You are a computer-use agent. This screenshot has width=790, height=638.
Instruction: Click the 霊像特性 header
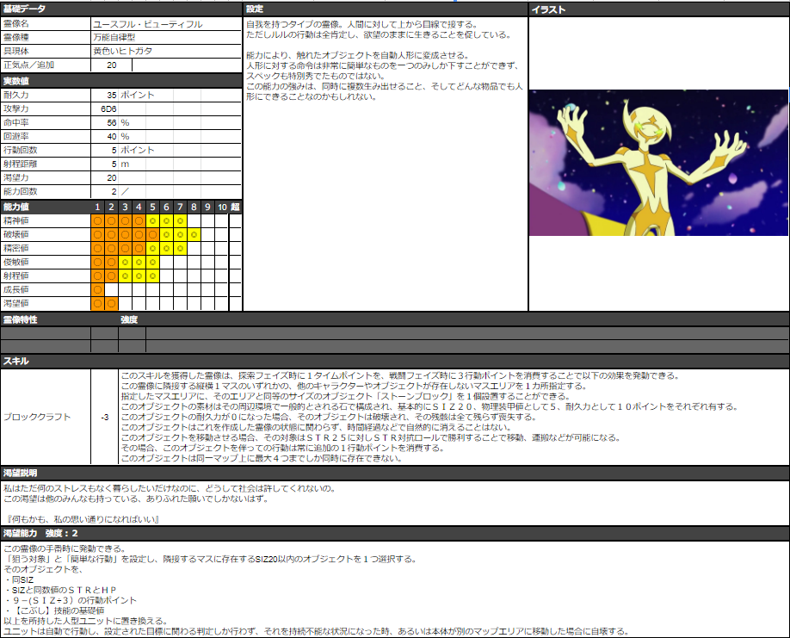20,319
